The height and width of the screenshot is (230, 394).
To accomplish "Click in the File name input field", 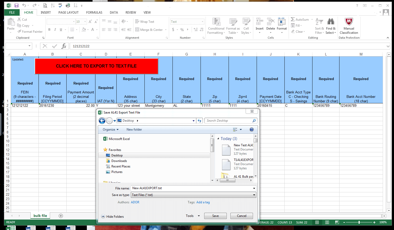I will (191, 188).
